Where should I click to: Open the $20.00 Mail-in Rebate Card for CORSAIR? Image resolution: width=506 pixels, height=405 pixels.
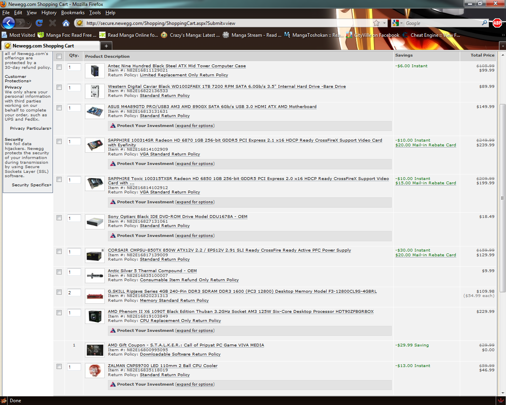425,255
